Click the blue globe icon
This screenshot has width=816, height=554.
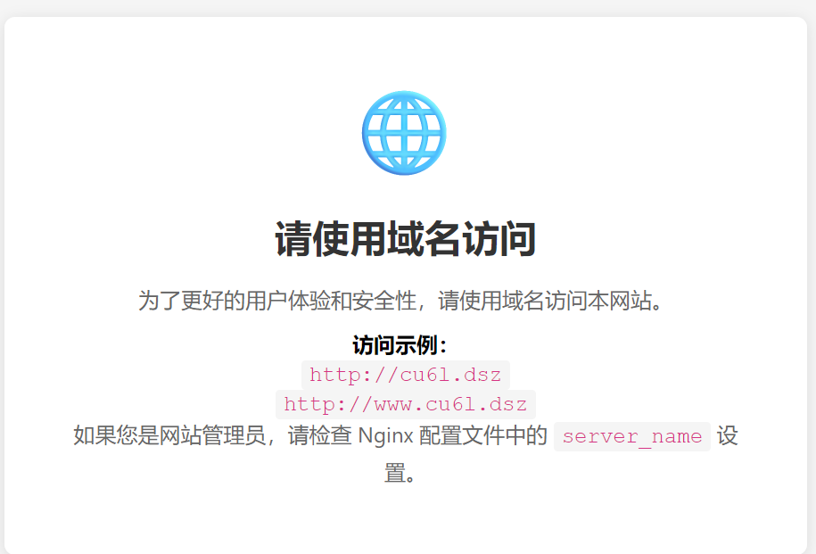(404, 134)
